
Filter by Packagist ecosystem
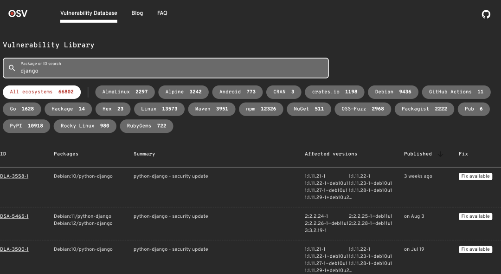coord(424,109)
